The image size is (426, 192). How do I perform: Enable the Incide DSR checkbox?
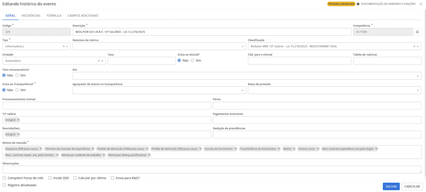click(50, 178)
